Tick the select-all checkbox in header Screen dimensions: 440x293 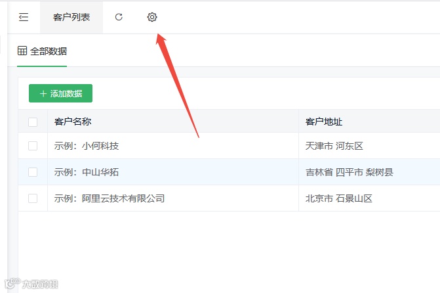pos(33,122)
